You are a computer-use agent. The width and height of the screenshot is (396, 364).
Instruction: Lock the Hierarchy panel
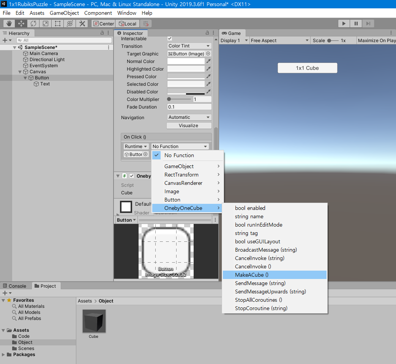pyautogui.click(x=102, y=33)
